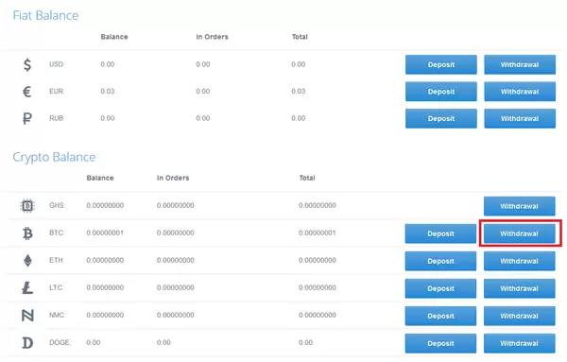Click the Bitcoin BTC icon

[x=27, y=233]
